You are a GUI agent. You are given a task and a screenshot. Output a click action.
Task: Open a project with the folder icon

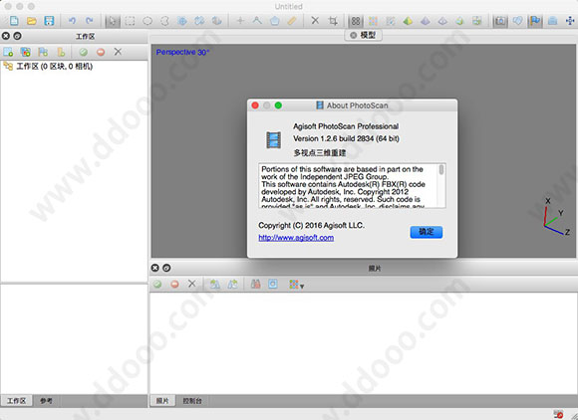(31, 21)
